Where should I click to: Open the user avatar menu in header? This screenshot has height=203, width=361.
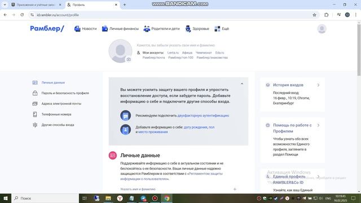click(x=322, y=29)
